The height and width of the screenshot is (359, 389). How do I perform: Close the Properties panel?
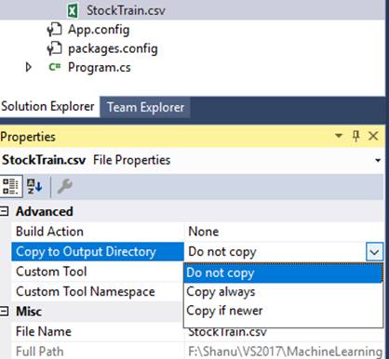tap(373, 136)
